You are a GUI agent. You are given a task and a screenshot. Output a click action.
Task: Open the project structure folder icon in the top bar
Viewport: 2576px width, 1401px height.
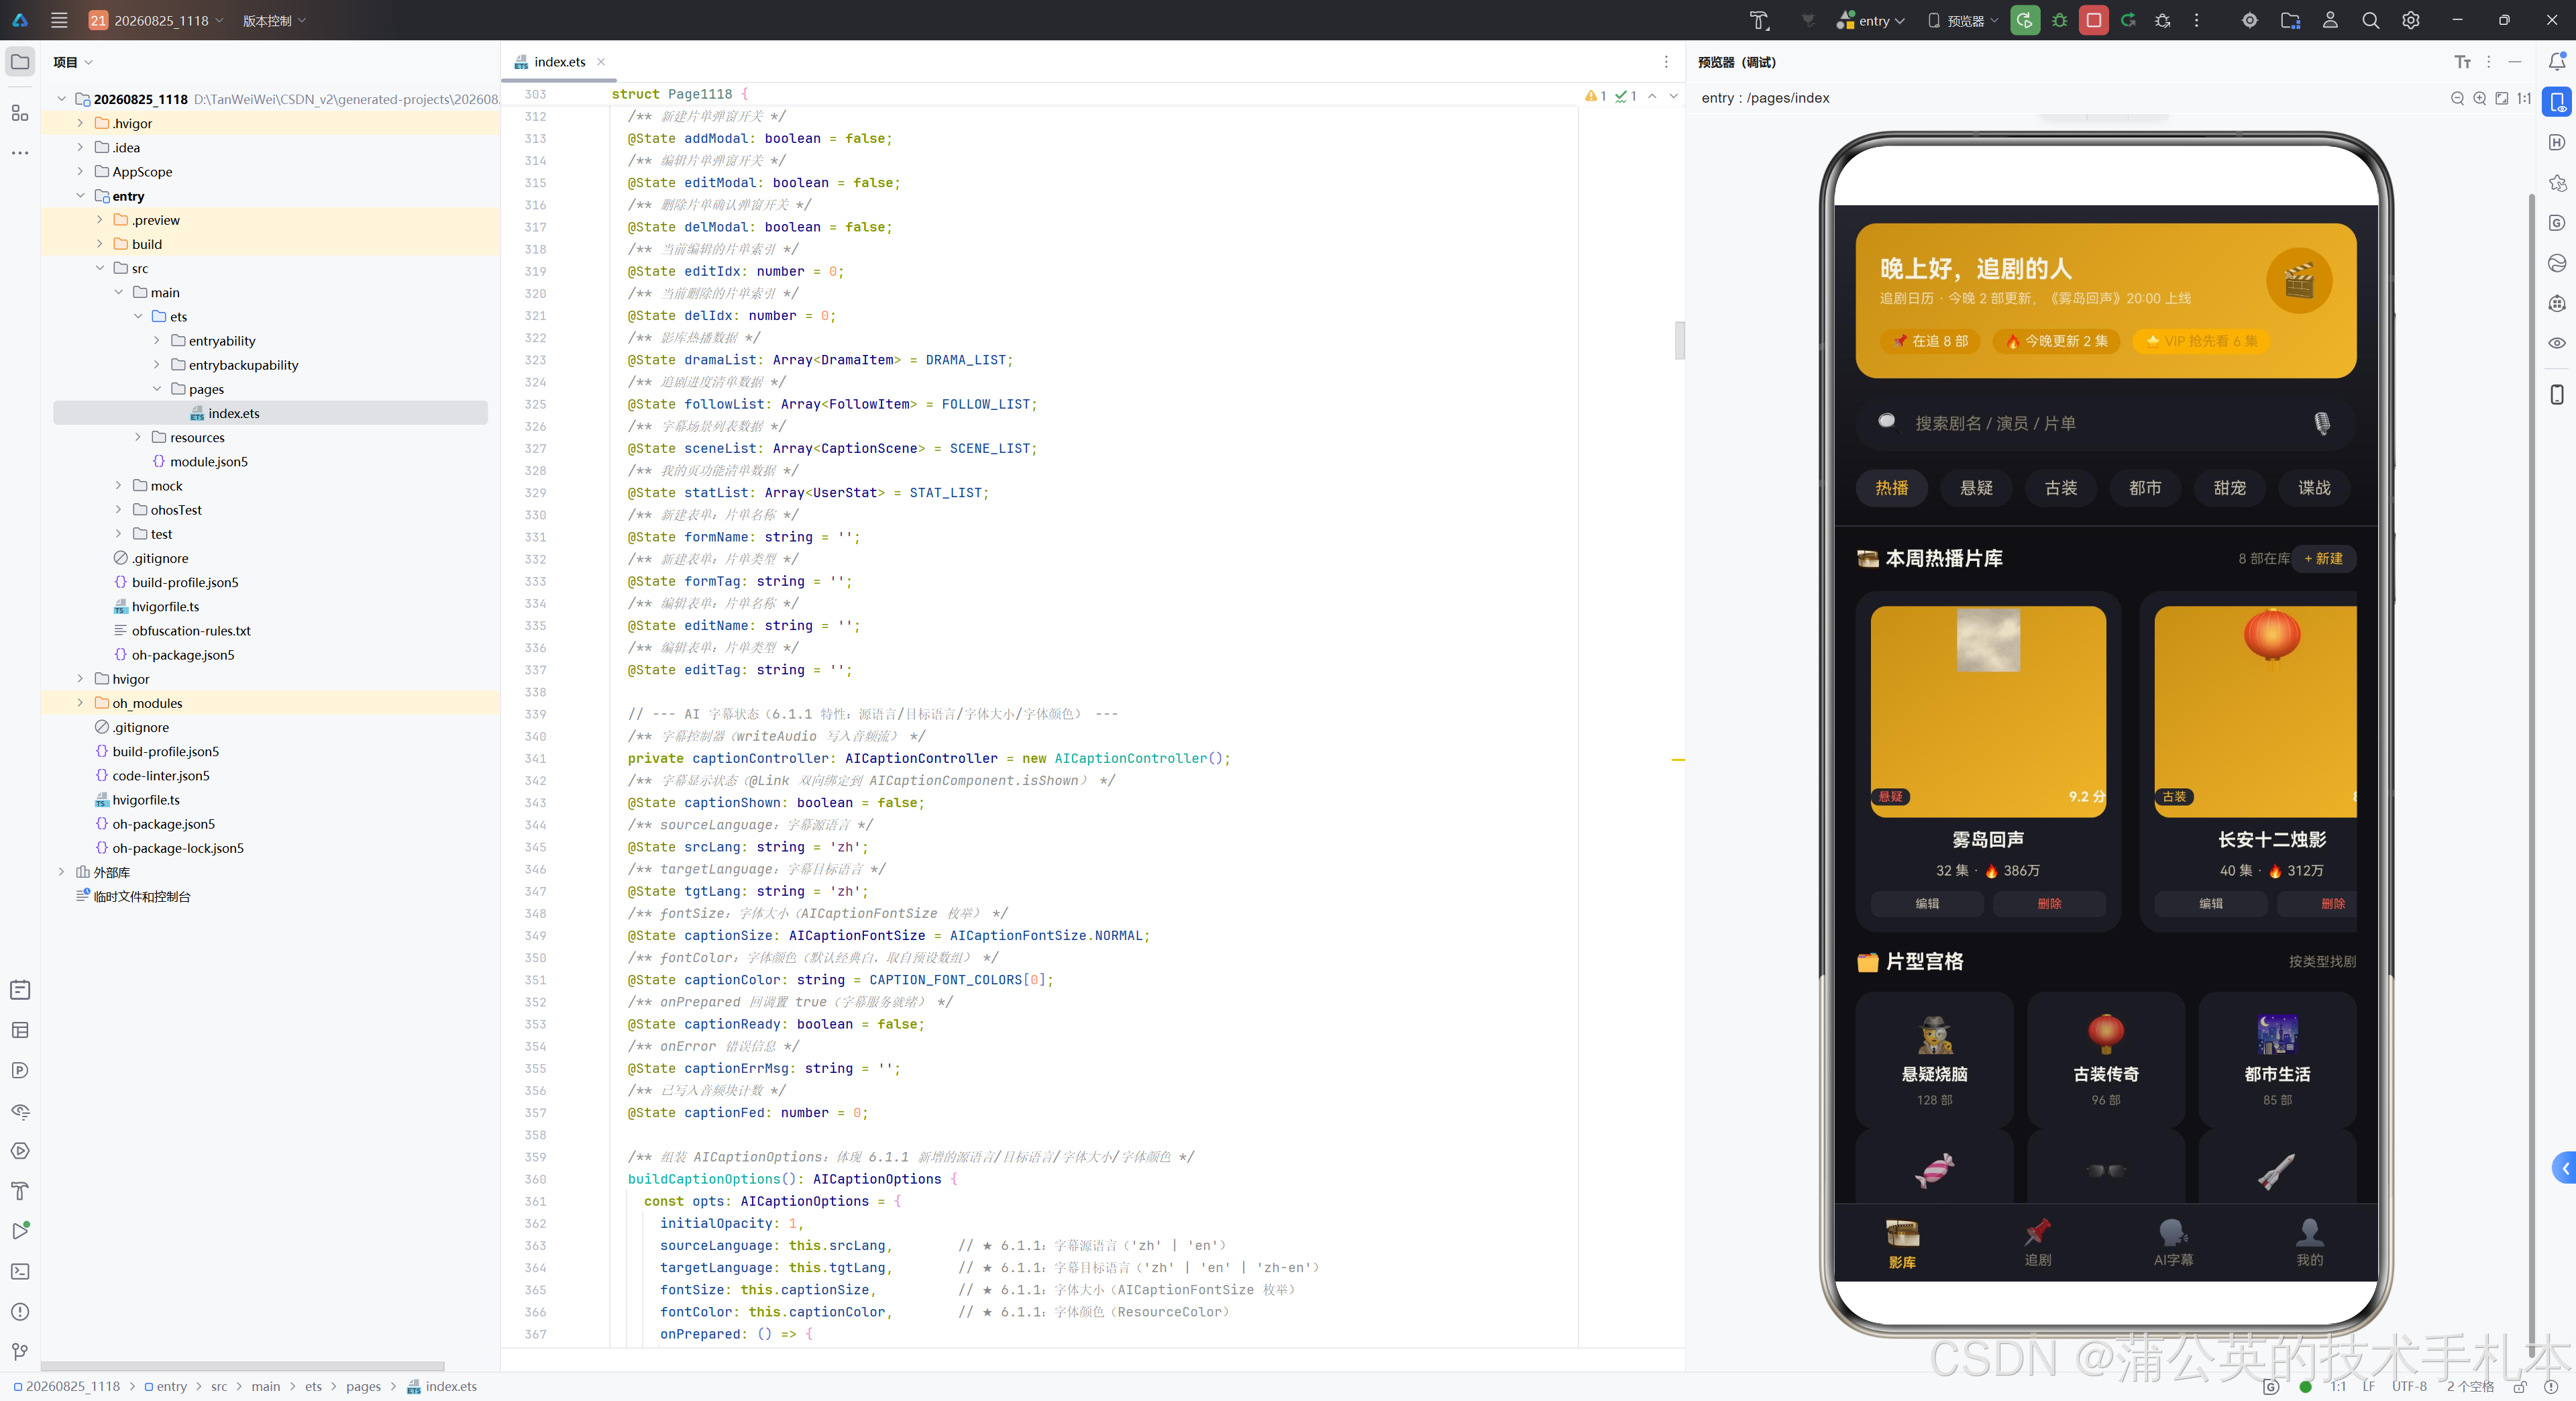click(2290, 20)
